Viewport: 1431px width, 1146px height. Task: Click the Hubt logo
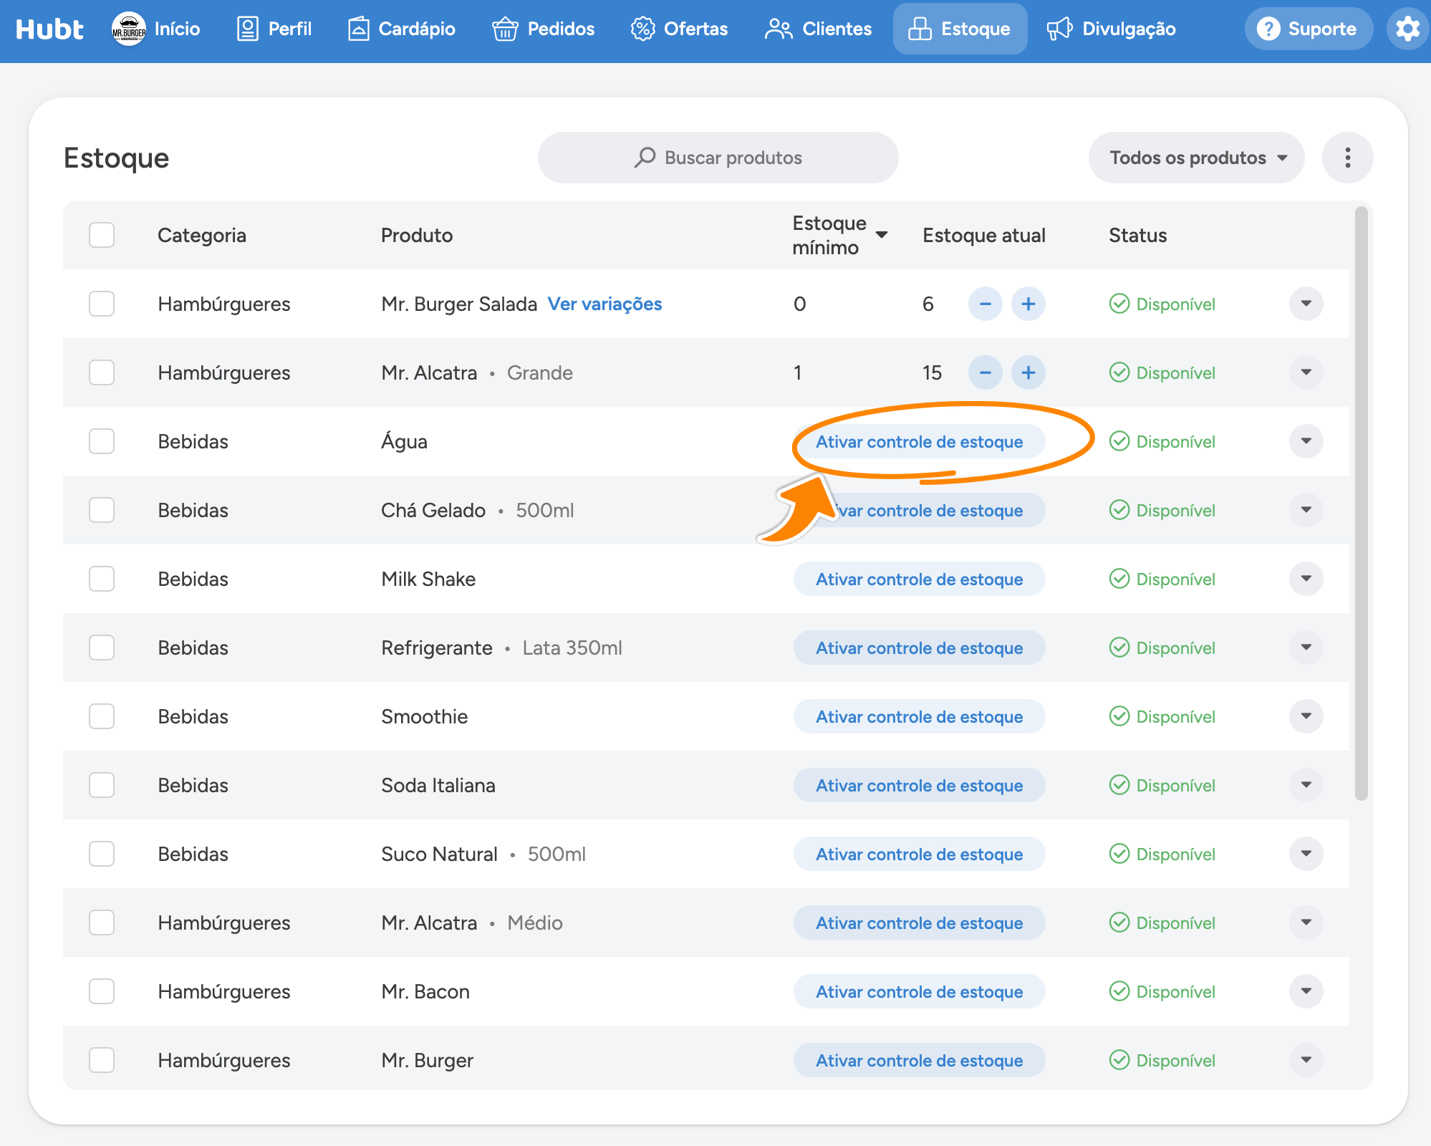pyautogui.click(x=49, y=29)
